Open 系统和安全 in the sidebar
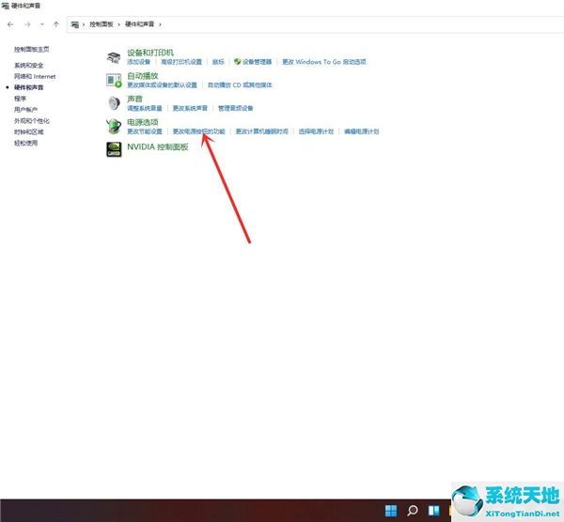Viewport: 564px width, 522px height. click(x=29, y=66)
